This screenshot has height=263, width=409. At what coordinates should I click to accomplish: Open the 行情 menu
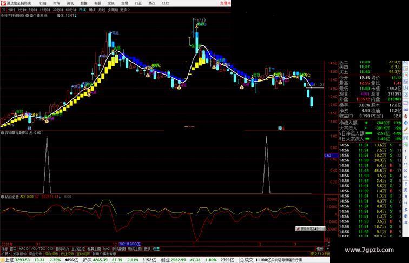pyautogui.click(x=43, y=3)
